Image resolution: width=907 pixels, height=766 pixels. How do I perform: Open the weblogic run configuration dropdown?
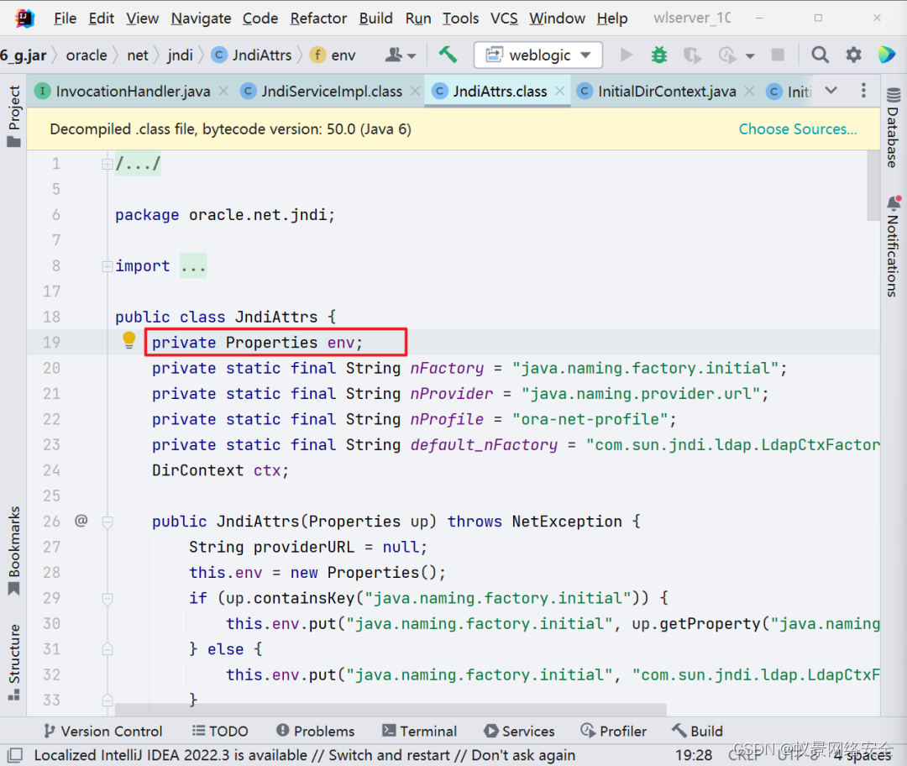585,55
